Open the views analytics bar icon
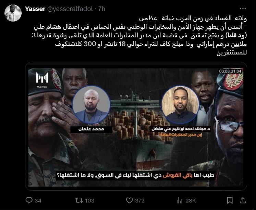The width and height of the screenshot is (256, 210). point(180,200)
